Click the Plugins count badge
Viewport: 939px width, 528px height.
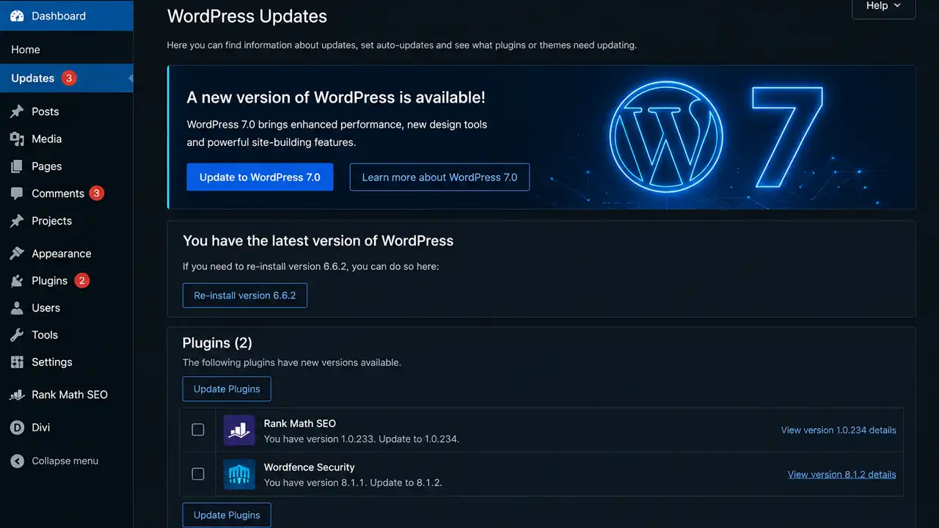pyautogui.click(x=82, y=281)
